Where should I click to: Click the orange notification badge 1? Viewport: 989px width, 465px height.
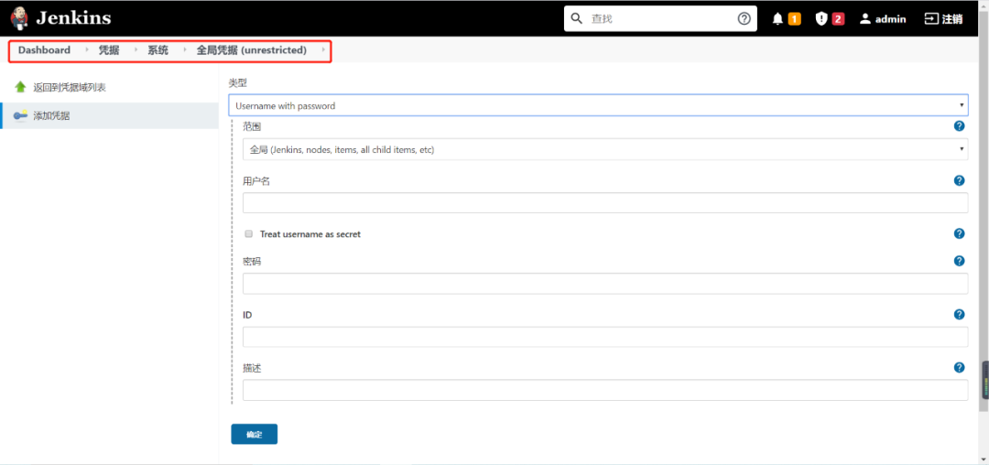tap(794, 19)
